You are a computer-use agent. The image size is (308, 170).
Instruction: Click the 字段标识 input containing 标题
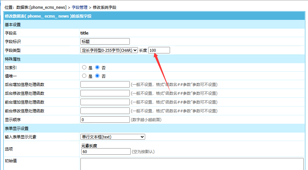[105, 41]
